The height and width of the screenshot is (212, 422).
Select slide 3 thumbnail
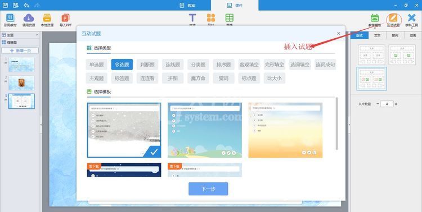(x=21, y=101)
